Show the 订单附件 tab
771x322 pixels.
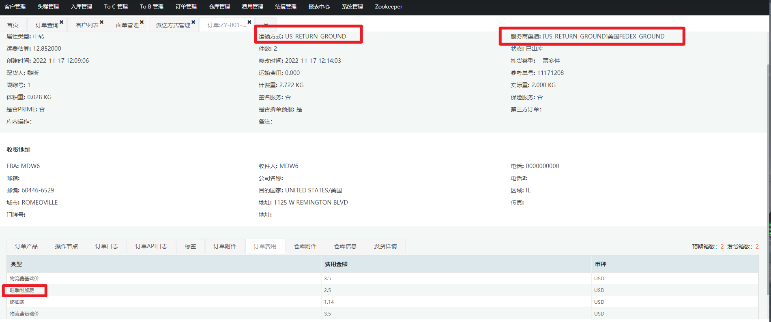[225, 246]
